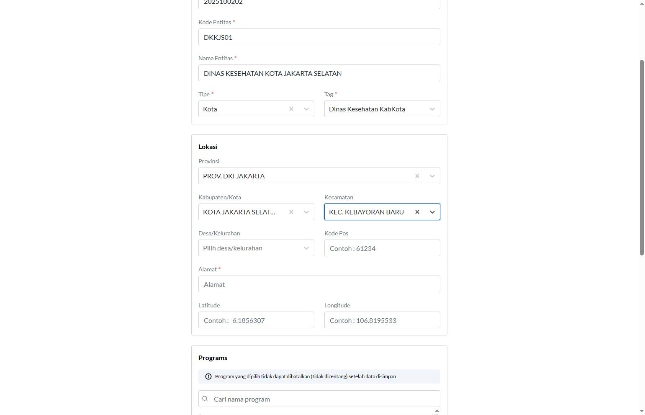This screenshot has width=645, height=415.
Task: Click the Alamat input field
Action: [319, 284]
